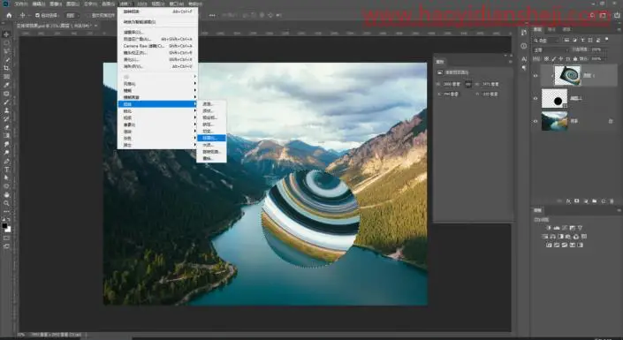Toggle lock all padlock in Layers panel

point(575,59)
